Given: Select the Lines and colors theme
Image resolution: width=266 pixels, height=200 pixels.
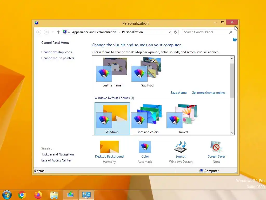Looking at the screenshot, I should [147, 119].
